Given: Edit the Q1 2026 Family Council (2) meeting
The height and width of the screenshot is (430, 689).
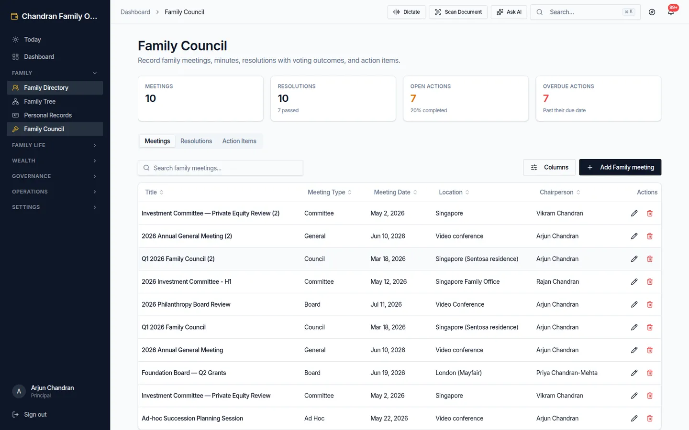Looking at the screenshot, I should pyautogui.click(x=634, y=259).
